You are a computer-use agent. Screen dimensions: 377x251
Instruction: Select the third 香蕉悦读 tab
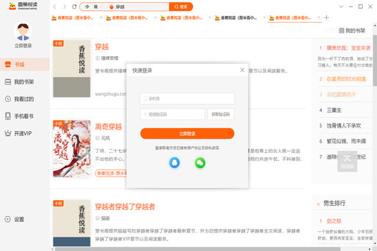pyautogui.click(x=182, y=18)
